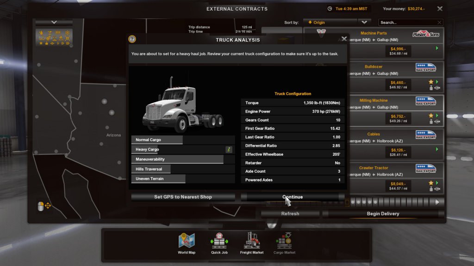Click the Begin Delivery button
The image size is (474, 266).
point(383,214)
